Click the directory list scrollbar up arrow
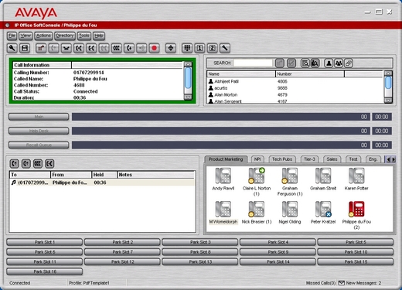This screenshot has height=290, width=402. tap(388, 73)
